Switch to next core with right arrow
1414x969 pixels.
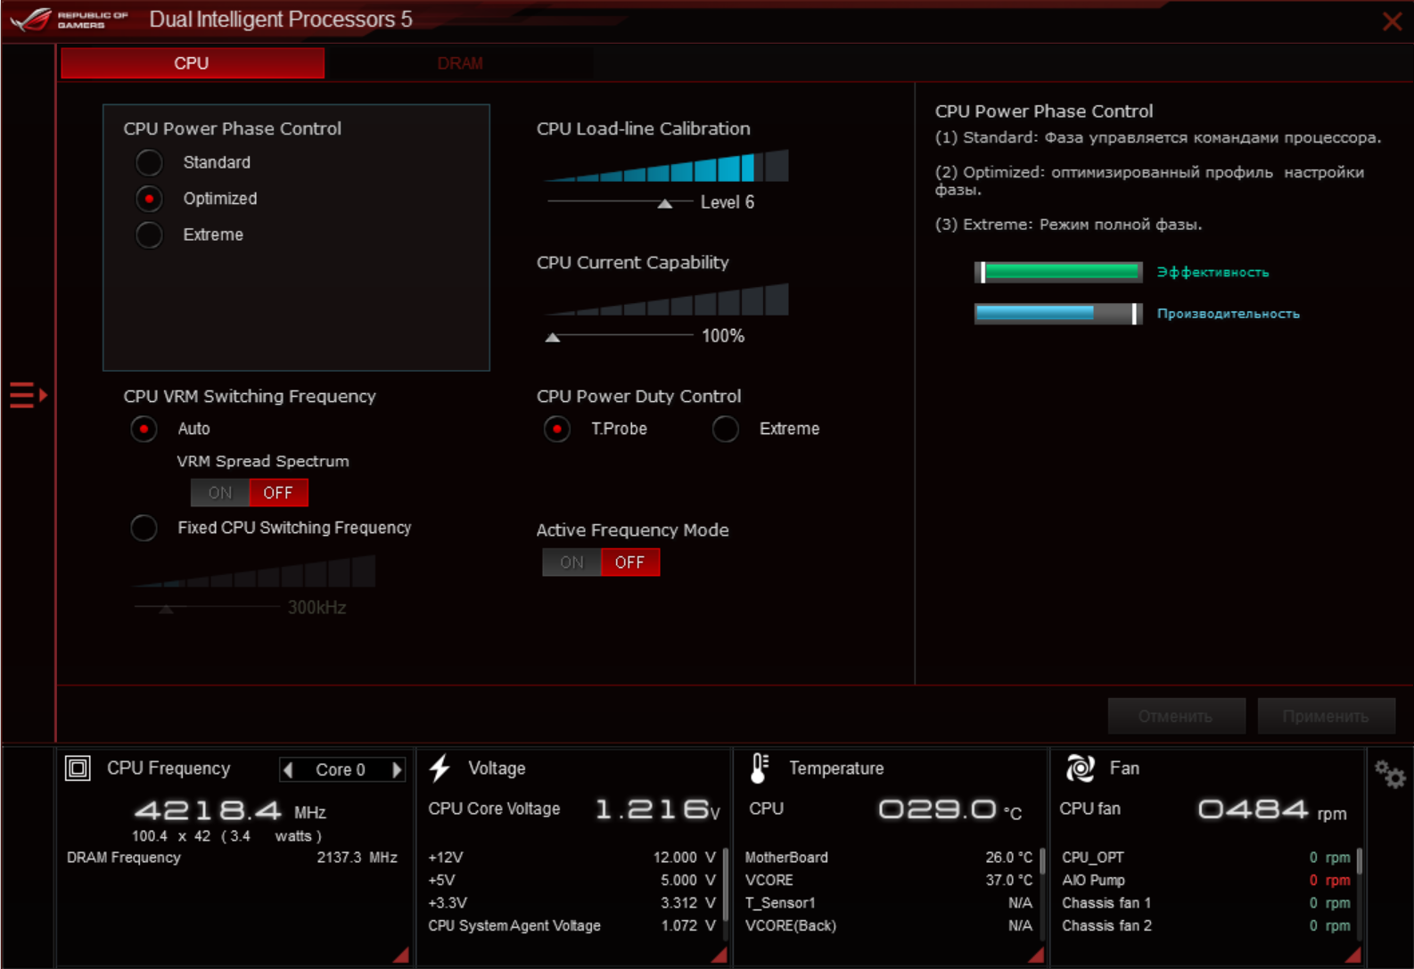pos(397,769)
